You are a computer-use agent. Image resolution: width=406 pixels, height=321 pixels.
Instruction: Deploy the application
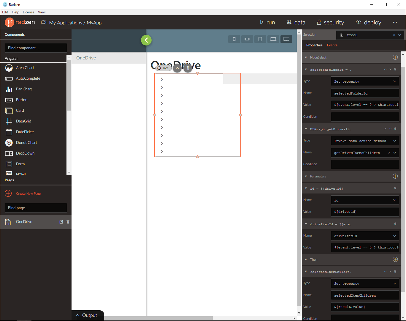click(x=368, y=22)
